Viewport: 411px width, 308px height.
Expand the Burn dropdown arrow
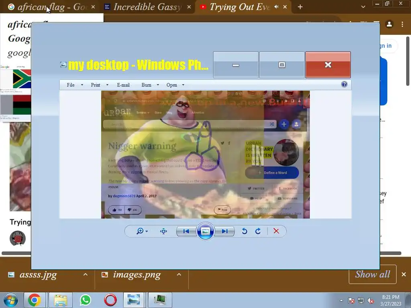158,85
